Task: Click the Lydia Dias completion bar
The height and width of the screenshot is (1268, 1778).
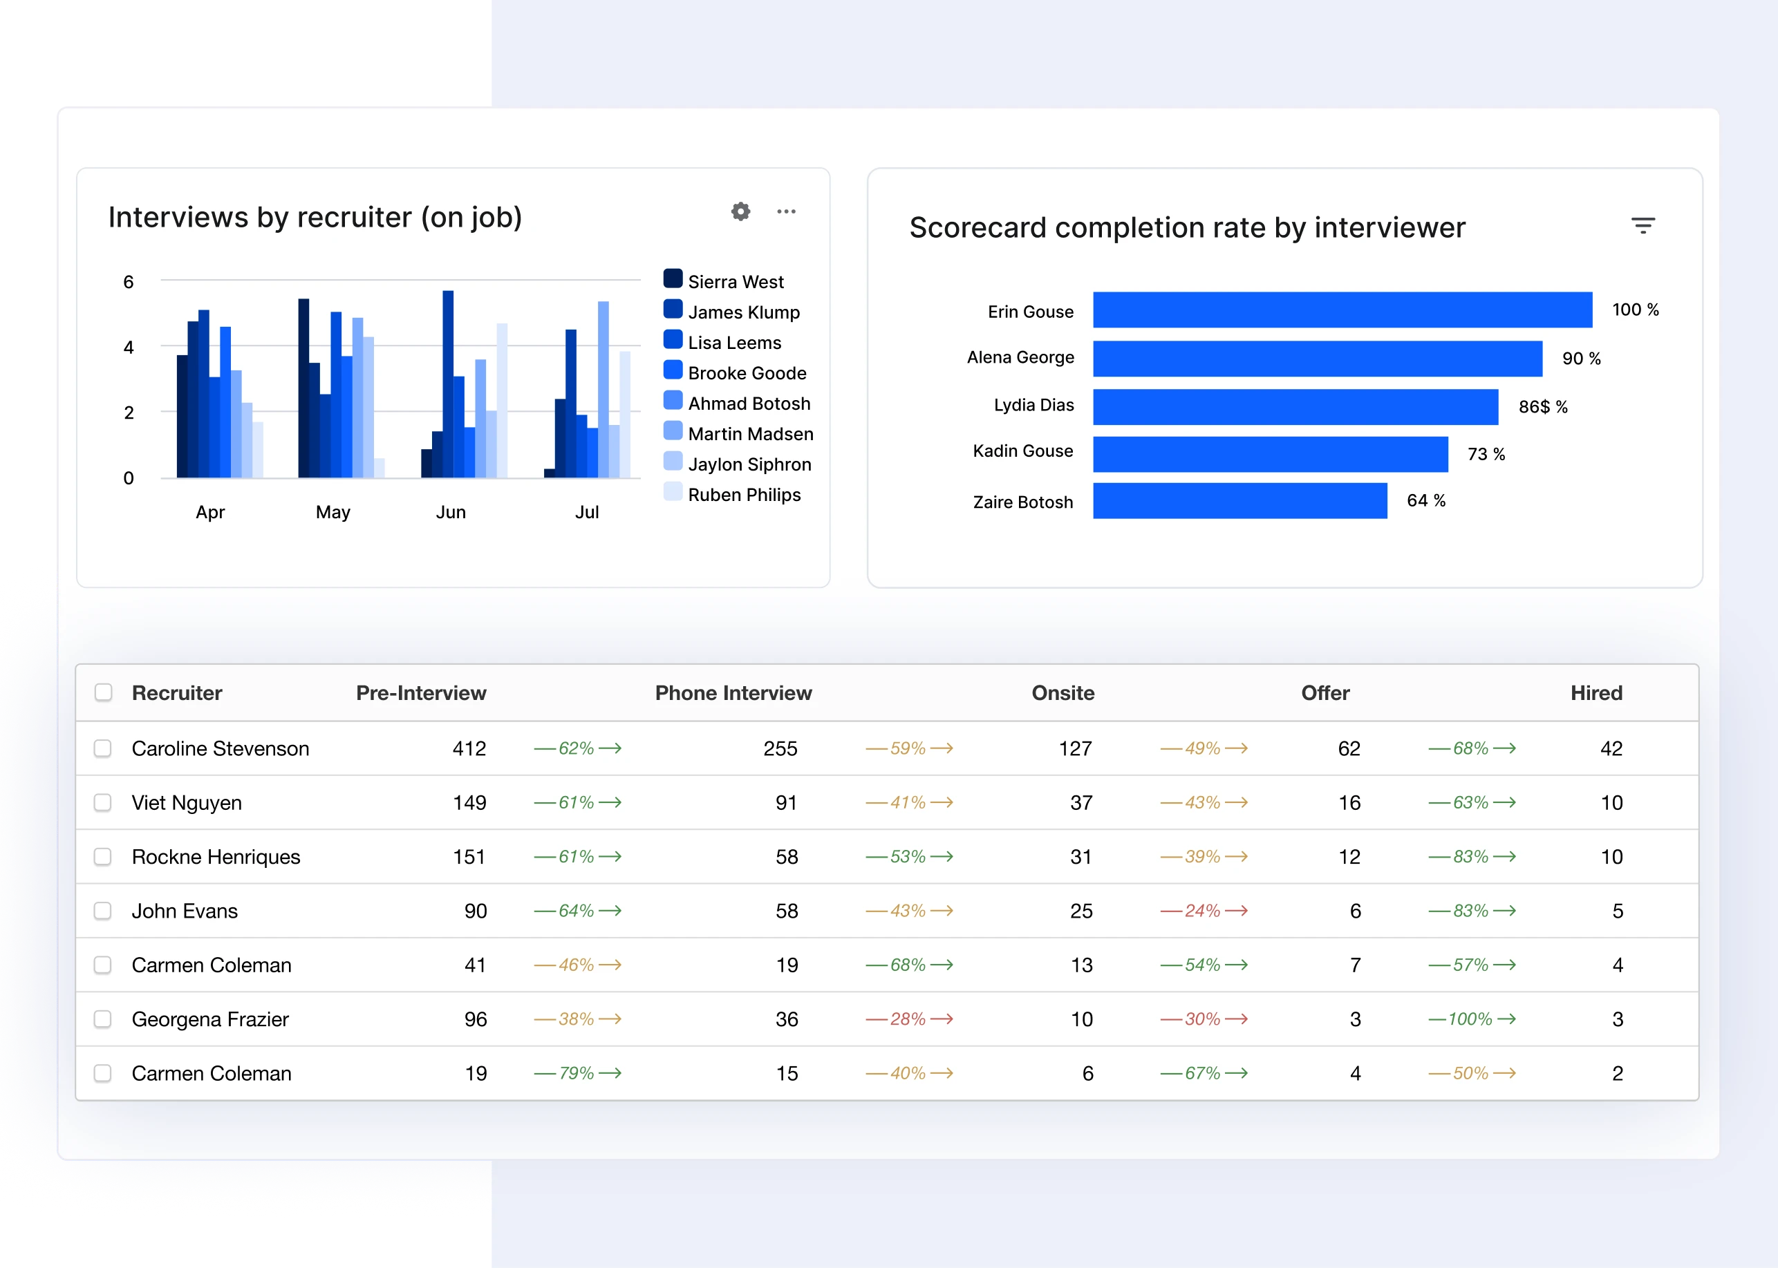Action: [1295, 407]
